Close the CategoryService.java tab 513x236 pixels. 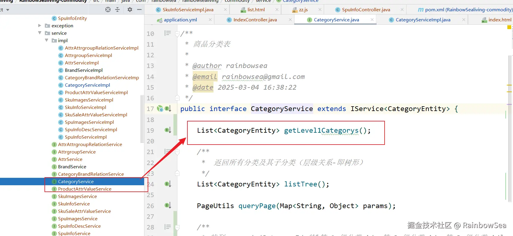(372, 20)
